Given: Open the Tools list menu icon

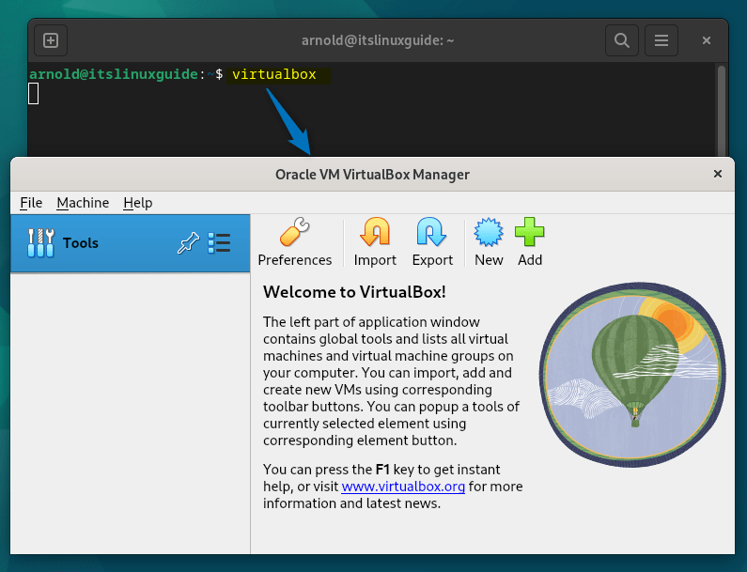Looking at the screenshot, I should [219, 243].
